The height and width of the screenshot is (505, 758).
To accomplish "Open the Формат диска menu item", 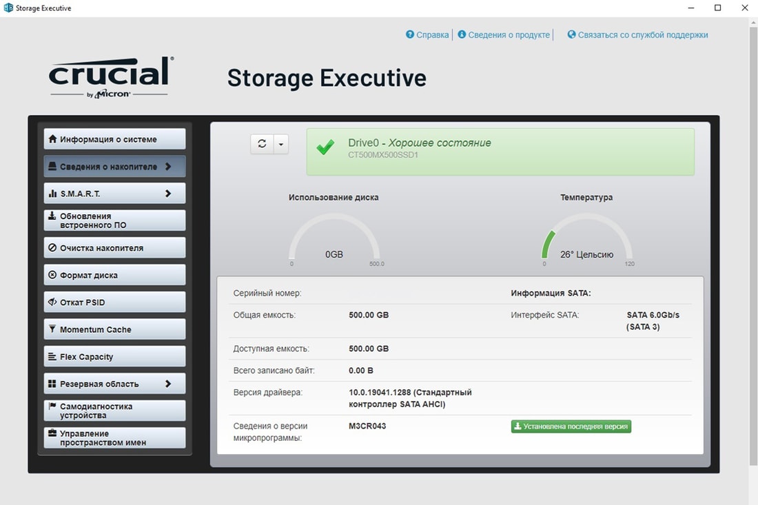I will pos(114,275).
